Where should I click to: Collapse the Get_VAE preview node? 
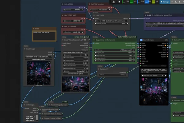[90, 4]
